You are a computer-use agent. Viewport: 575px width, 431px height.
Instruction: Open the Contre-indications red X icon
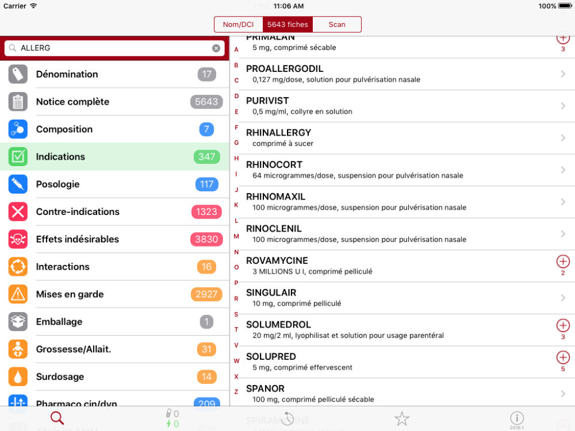click(18, 211)
